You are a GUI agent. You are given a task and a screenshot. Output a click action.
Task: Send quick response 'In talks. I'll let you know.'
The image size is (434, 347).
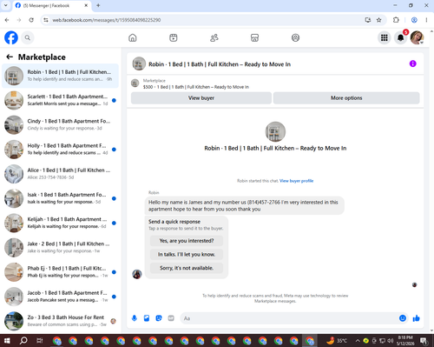pos(187,254)
